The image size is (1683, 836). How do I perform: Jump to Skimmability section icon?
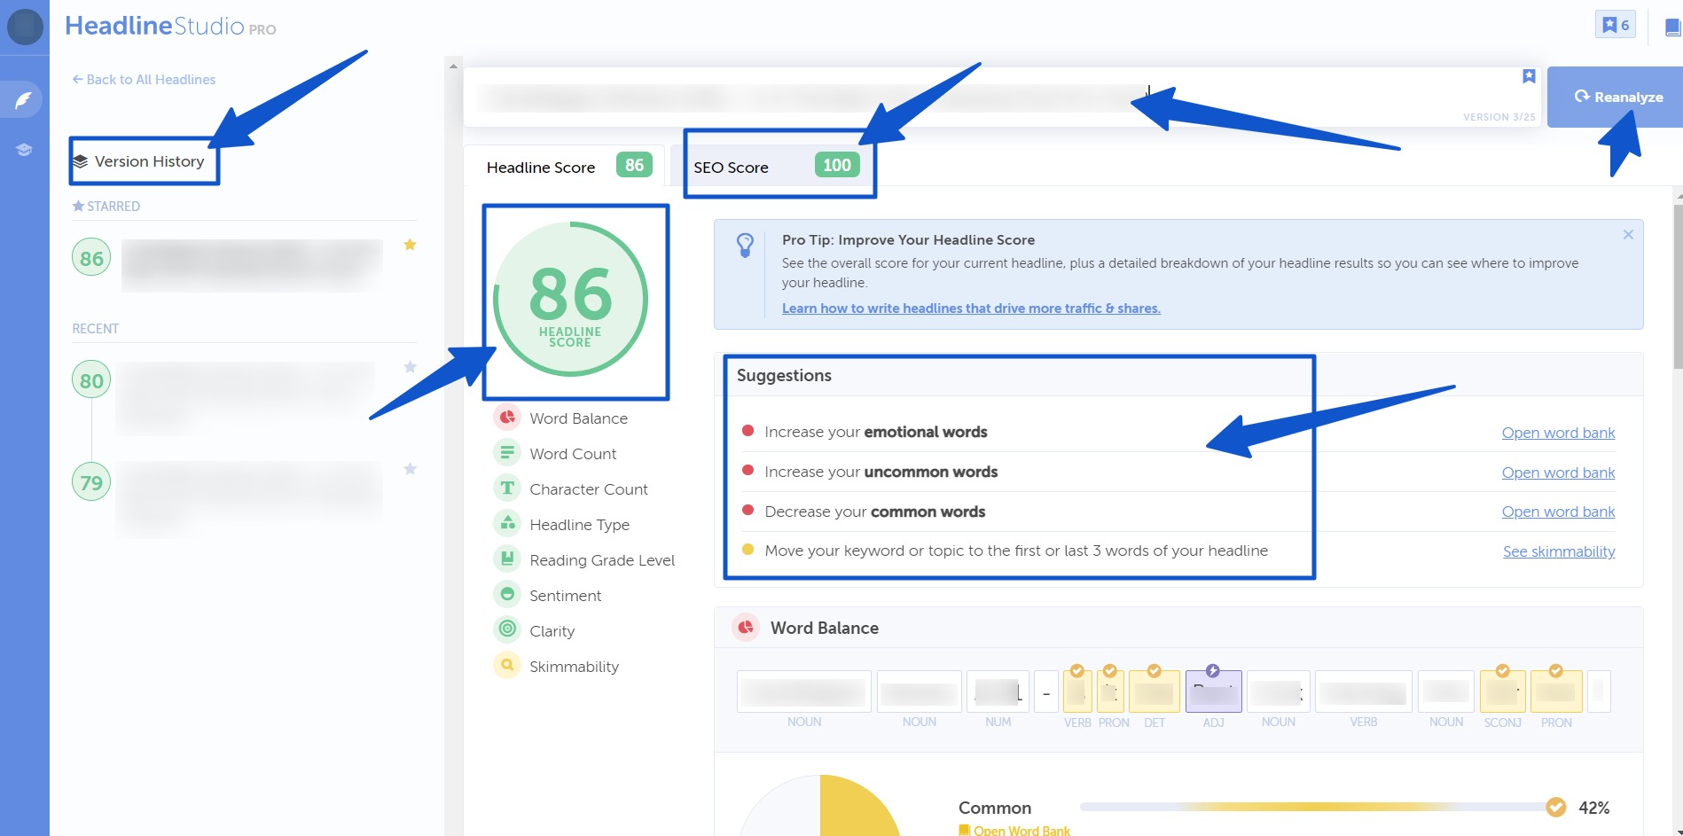[x=507, y=666]
